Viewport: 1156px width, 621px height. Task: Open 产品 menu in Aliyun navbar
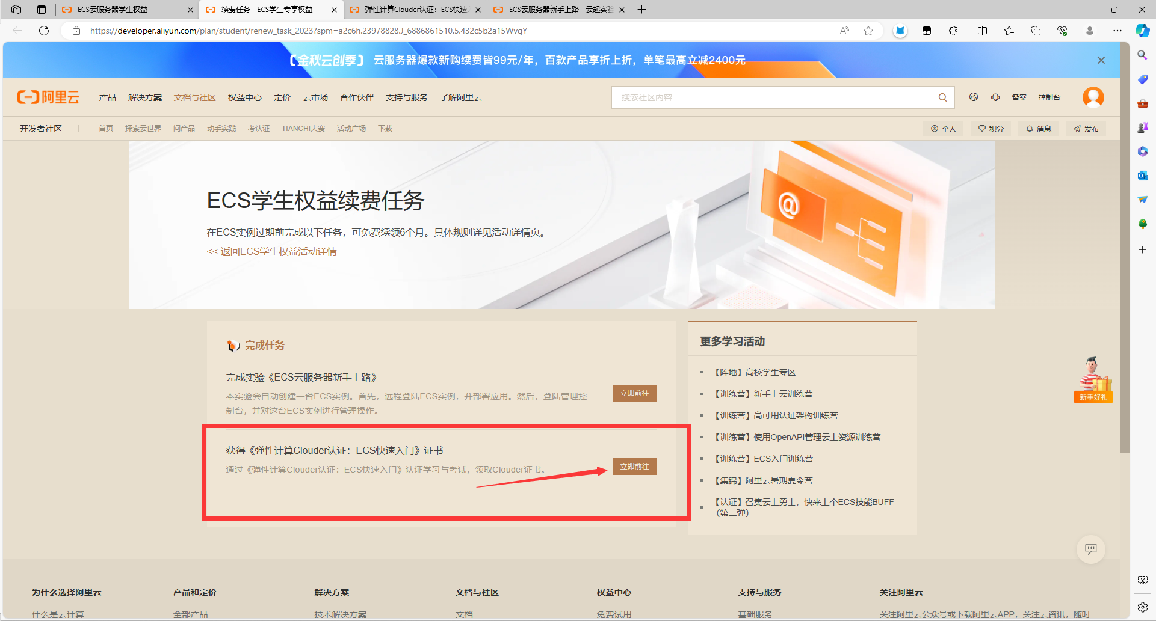tap(108, 97)
